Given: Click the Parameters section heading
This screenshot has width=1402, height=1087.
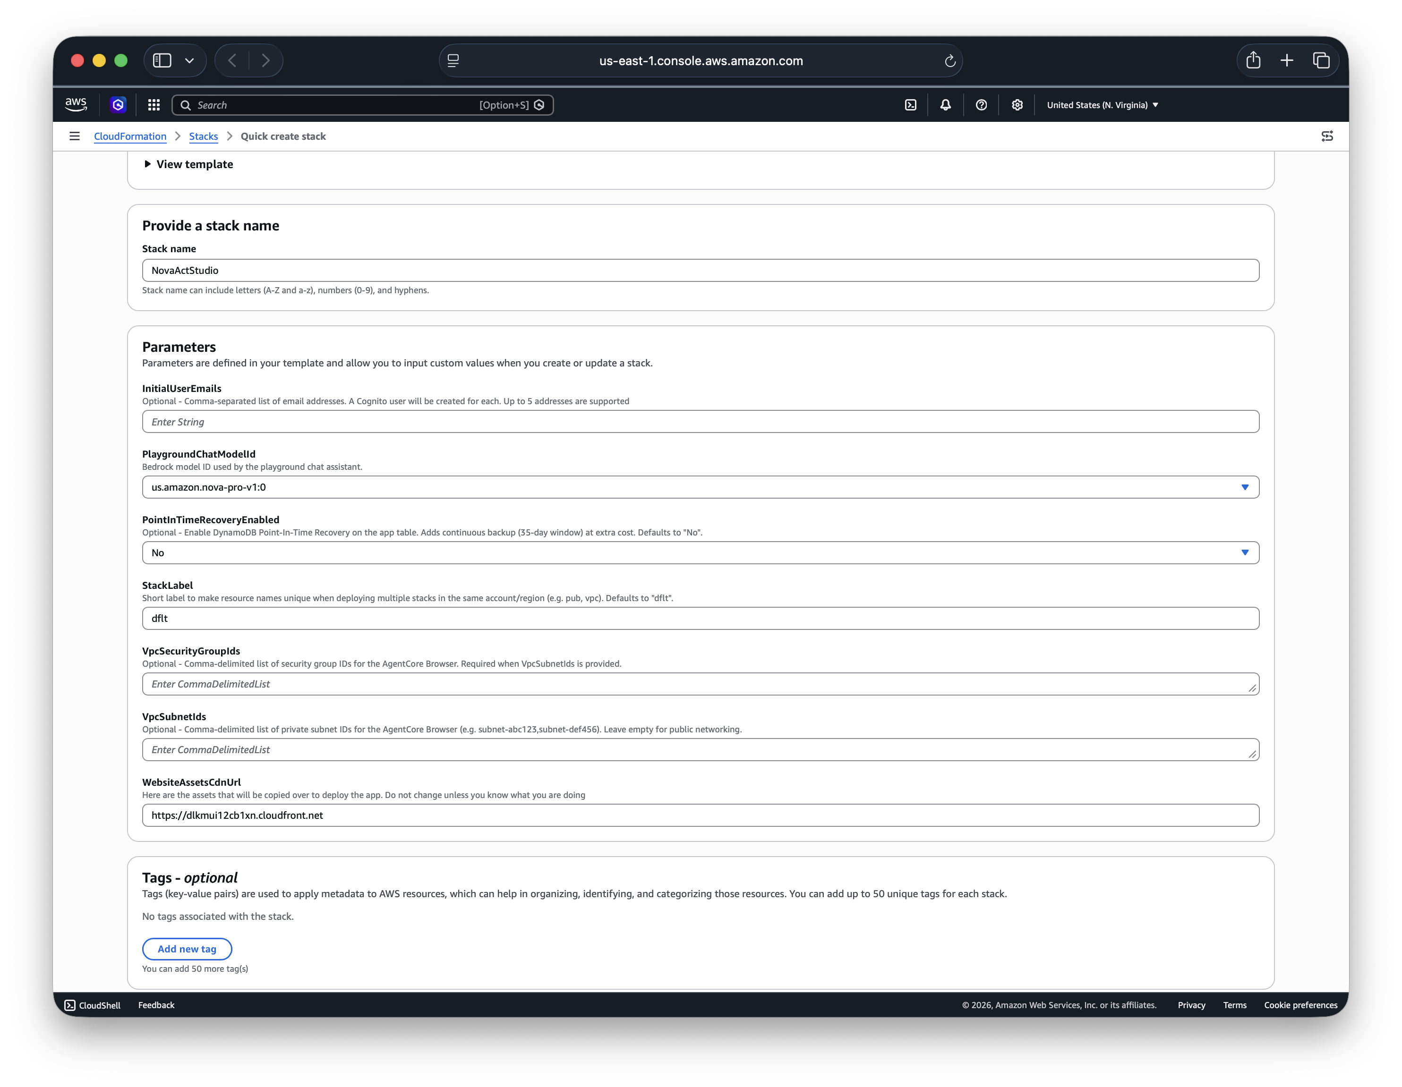Looking at the screenshot, I should pyautogui.click(x=179, y=347).
